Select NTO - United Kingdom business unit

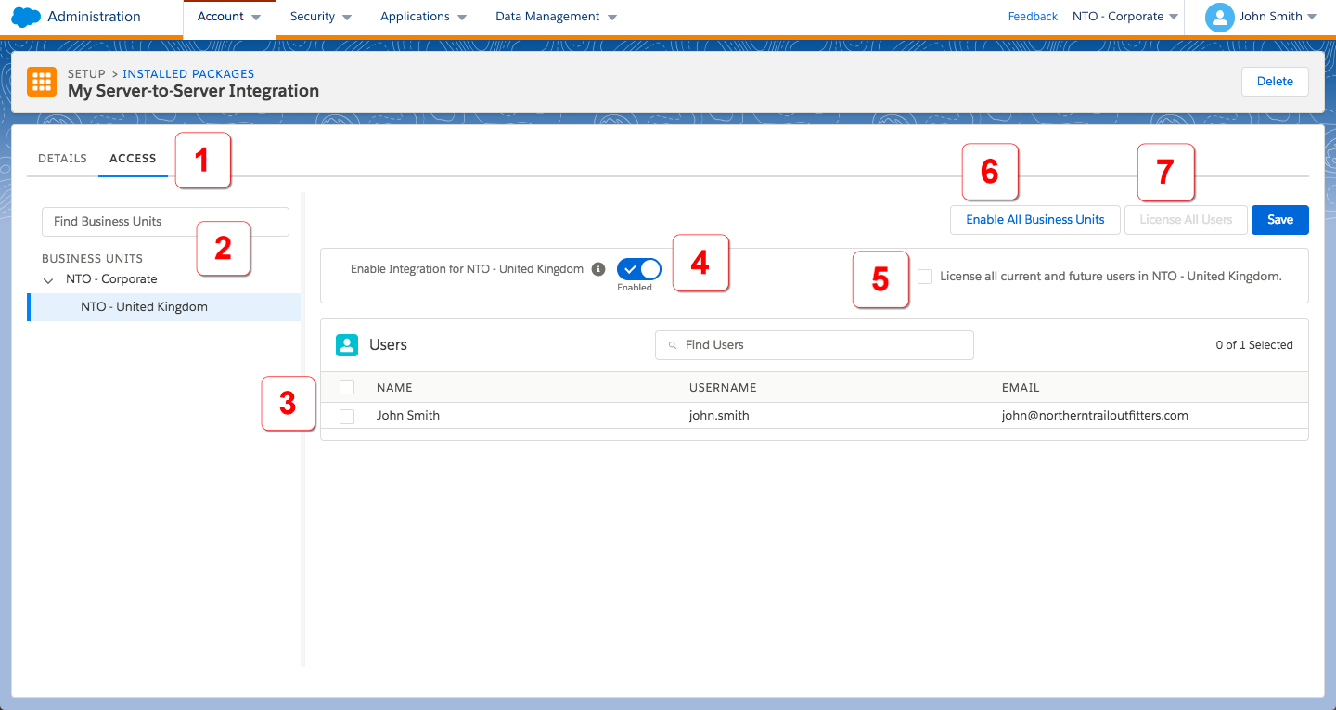click(x=164, y=307)
